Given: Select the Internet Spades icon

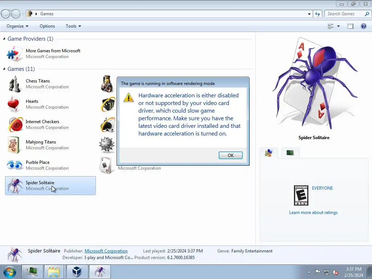Looking at the screenshot, I should [x=108, y=124].
